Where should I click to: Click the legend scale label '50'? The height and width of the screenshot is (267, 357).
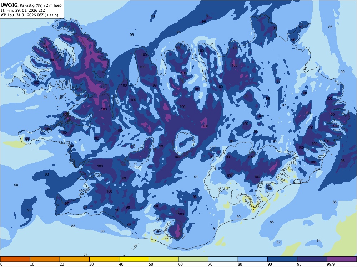[151, 264]
